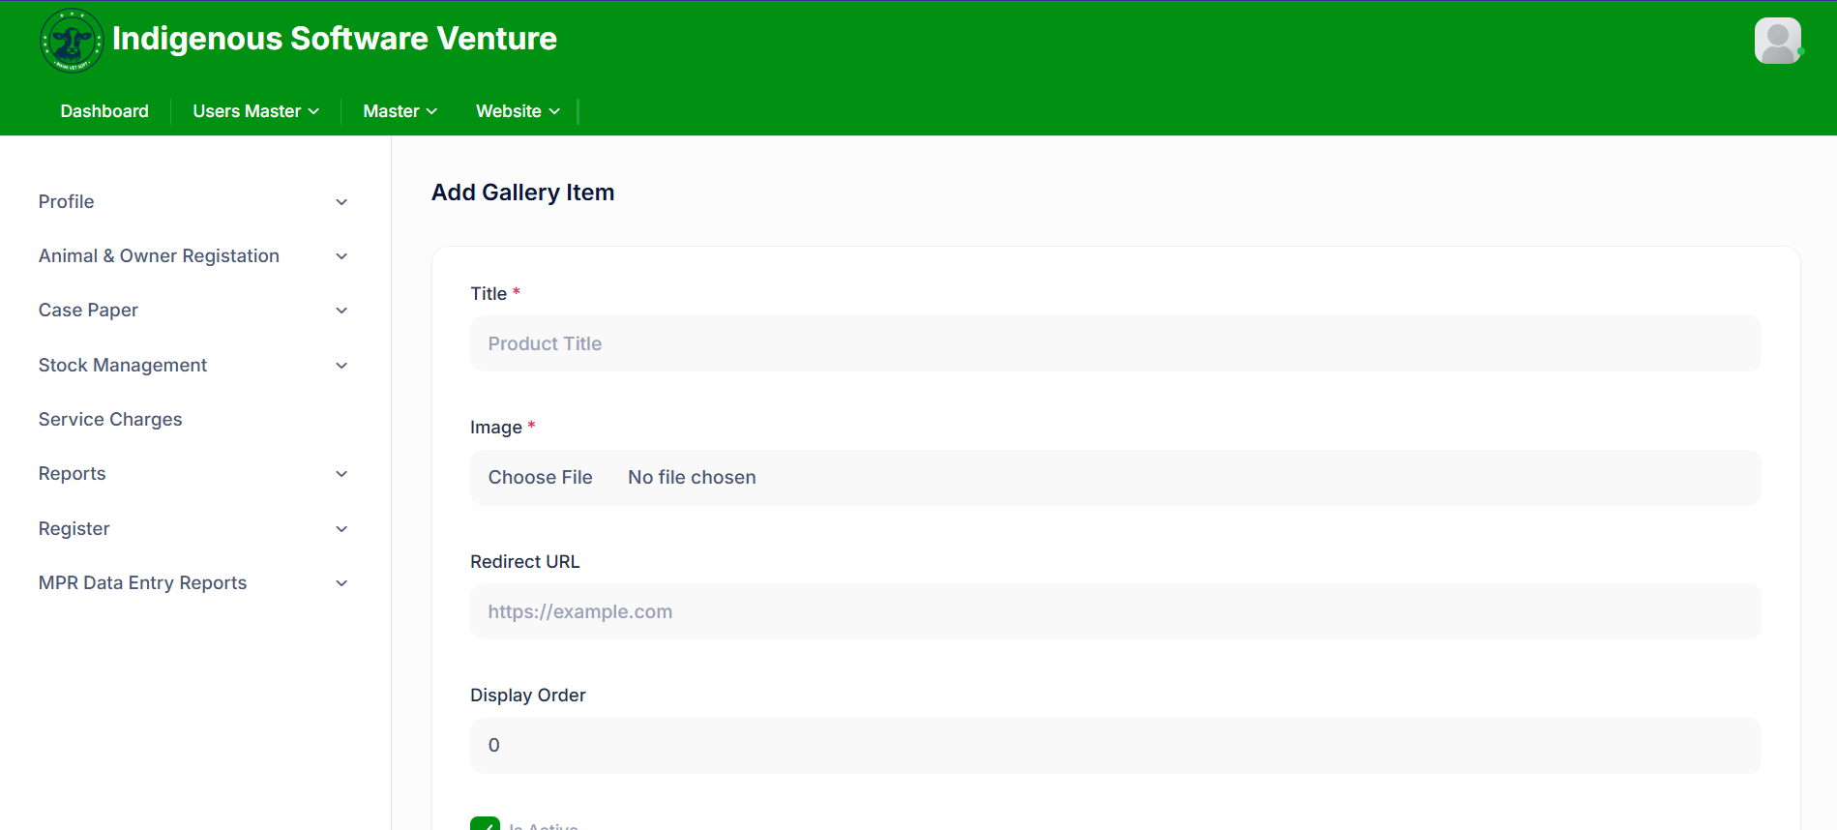Click the Display Order label
This screenshot has height=830, width=1837.
tap(528, 695)
